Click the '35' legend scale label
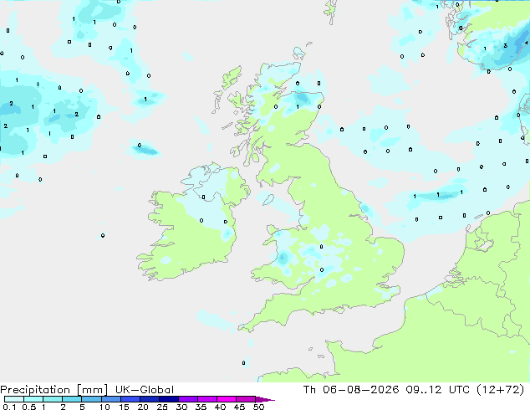The image size is (530, 410). (201, 407)
